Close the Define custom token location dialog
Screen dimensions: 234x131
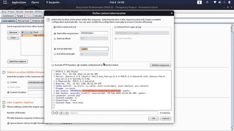coord(171,13)
